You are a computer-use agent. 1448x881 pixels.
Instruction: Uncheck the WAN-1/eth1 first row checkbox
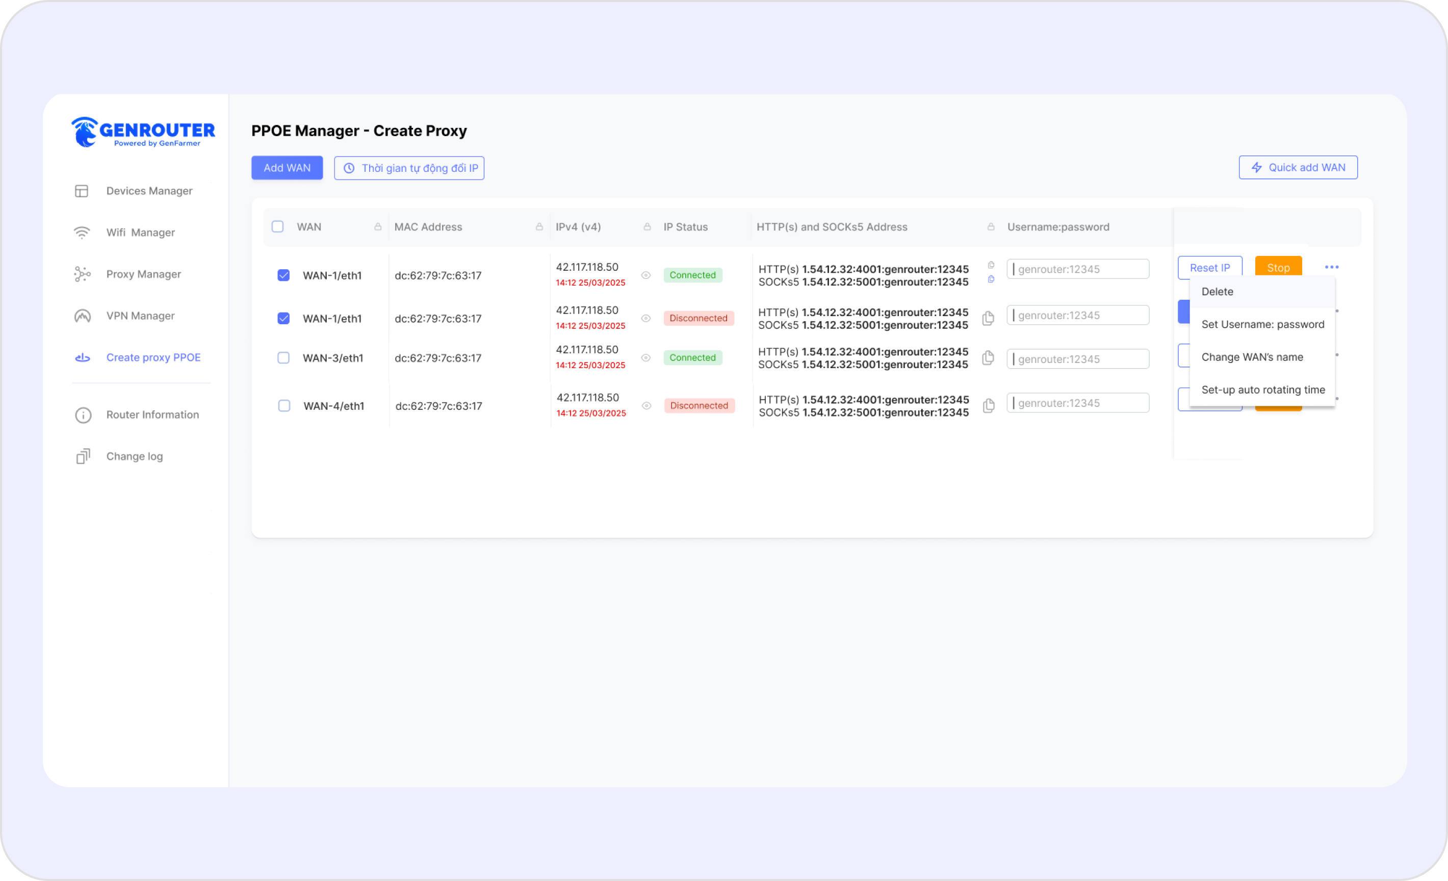pos(283,274)
